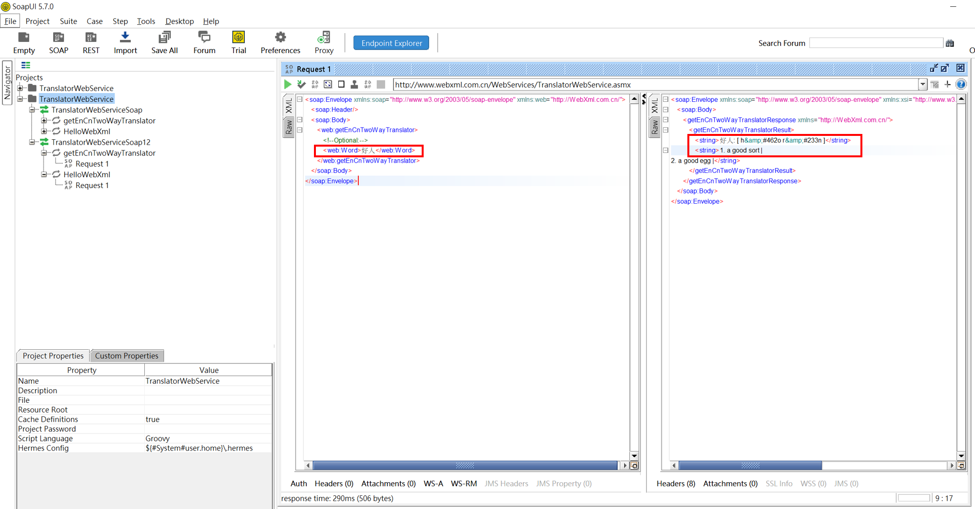Click the Endpoint Explorer button
975x509 pixels.
click(391, 43)
